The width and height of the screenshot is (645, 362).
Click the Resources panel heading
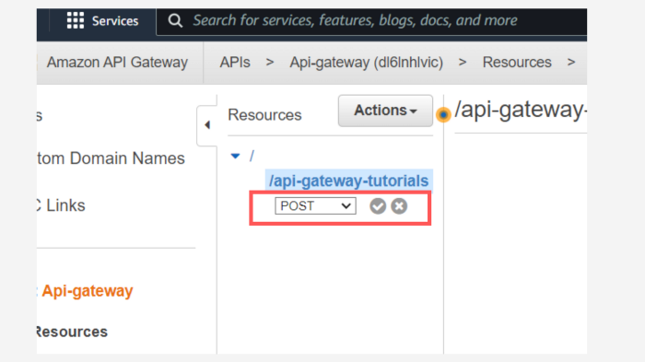point(264,115)
